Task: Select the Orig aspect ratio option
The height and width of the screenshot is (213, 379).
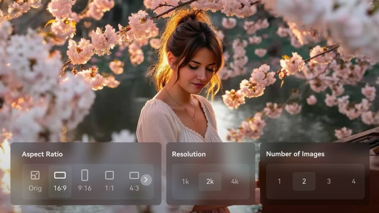Action: 35,182
